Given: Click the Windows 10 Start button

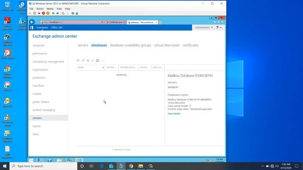Looking at the screenshot, I should [x=5, y=166].
